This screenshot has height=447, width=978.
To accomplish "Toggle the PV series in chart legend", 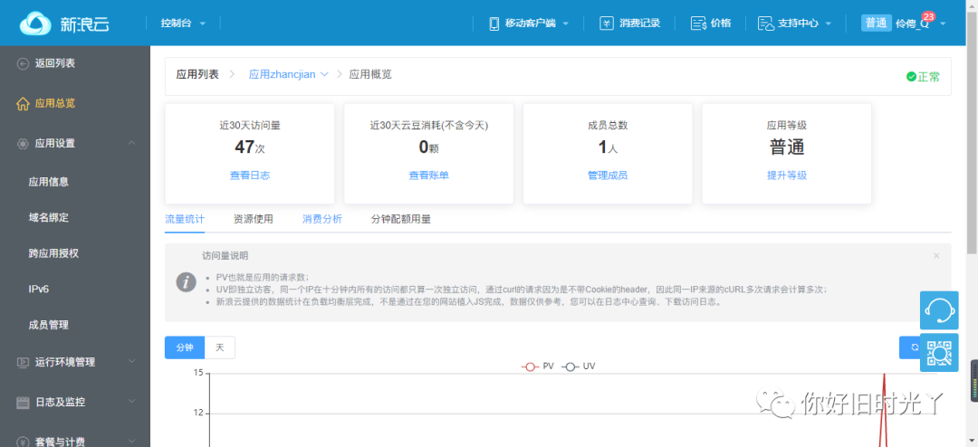I will point(538,366).
